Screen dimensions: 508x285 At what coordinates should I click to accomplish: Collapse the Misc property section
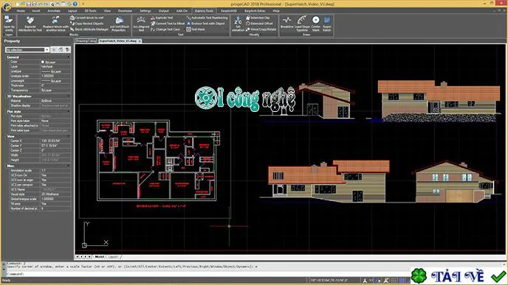tap(69, 166)
